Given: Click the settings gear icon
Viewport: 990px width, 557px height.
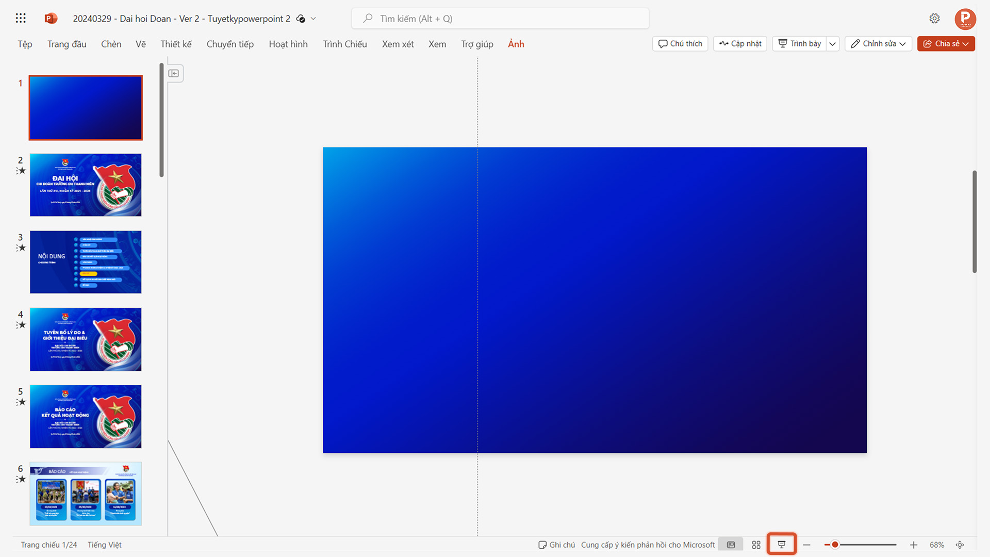Looking at the screenshot, I should (934, 18).
